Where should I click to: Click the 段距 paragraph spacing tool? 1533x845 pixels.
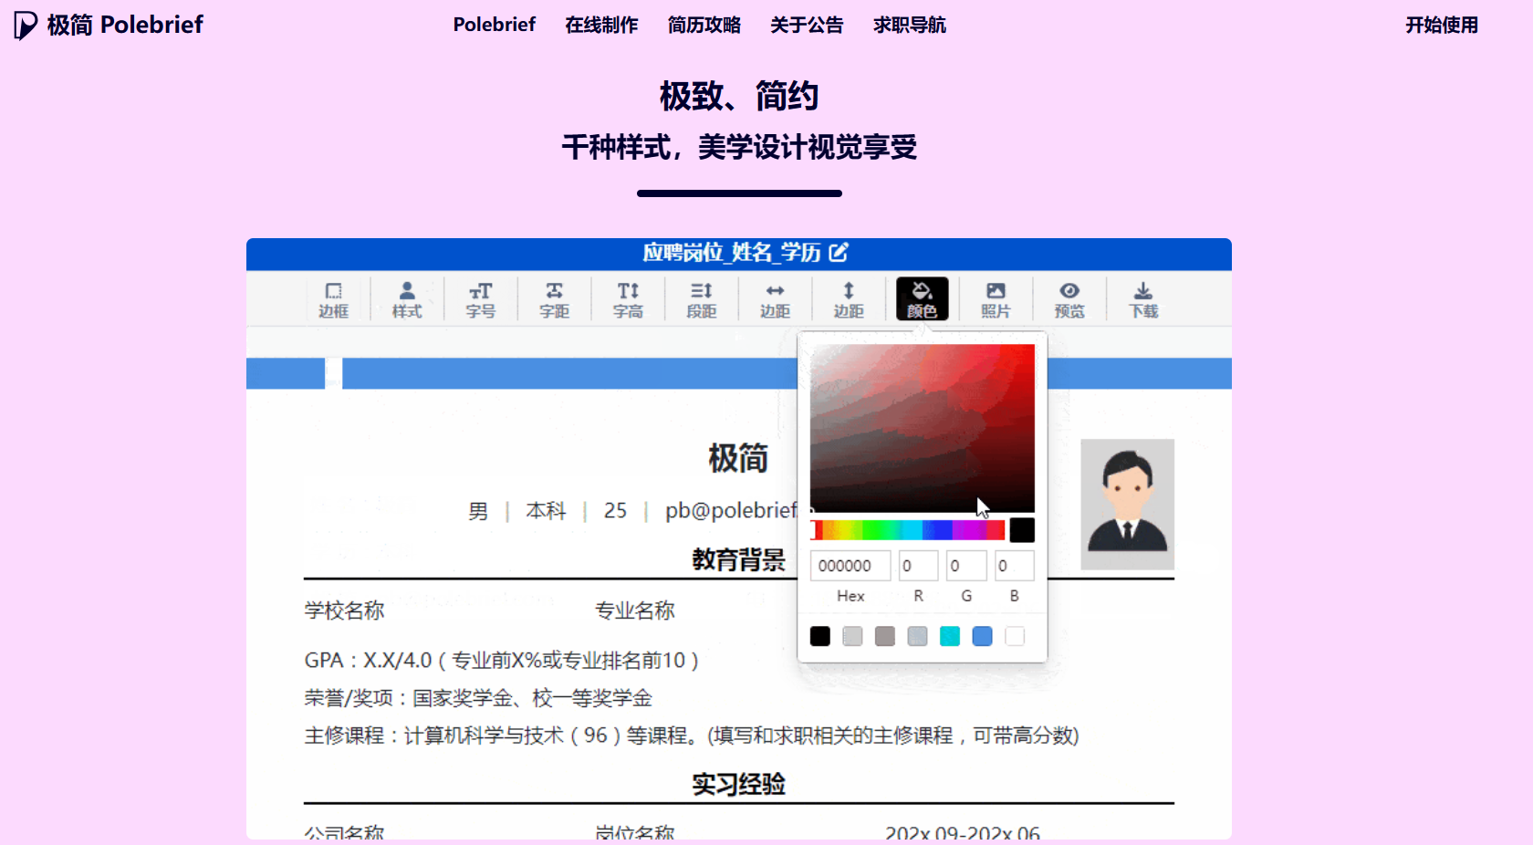point(701,299)
